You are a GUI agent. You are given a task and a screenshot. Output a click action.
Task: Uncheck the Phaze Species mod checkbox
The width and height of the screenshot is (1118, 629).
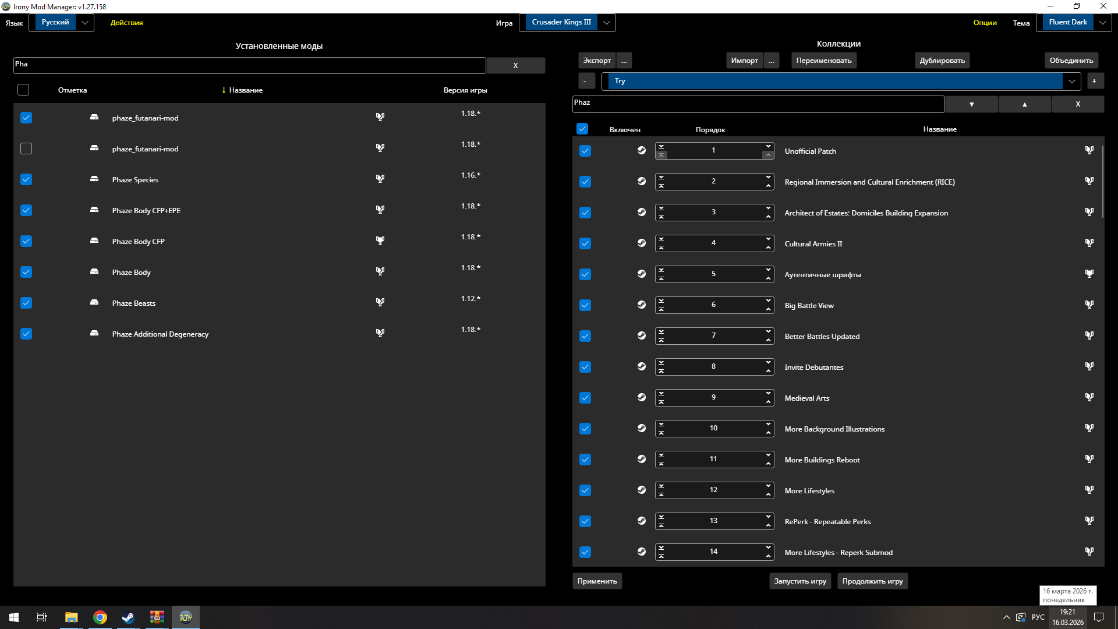[26, 179]
